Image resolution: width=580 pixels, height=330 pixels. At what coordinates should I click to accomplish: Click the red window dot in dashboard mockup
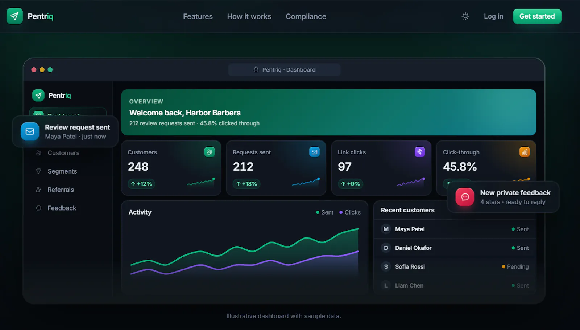(x=34, y=70)
